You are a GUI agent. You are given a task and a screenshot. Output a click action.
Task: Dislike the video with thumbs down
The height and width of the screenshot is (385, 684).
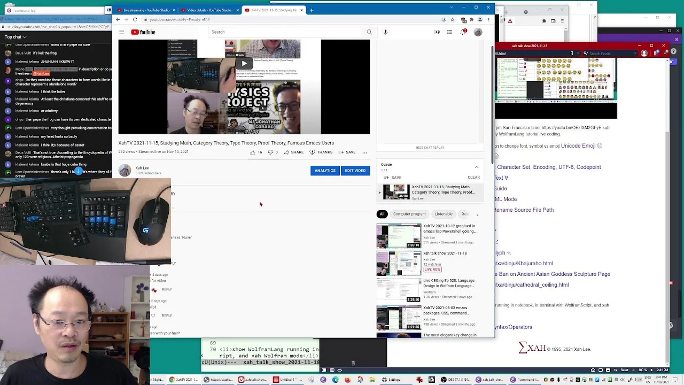pyautogui.click(x=270, y=152)
